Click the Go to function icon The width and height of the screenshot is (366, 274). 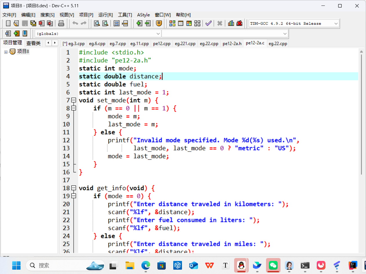[116, 24]
